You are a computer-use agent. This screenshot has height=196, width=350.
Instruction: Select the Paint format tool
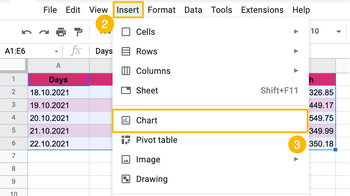click(79, 32)
